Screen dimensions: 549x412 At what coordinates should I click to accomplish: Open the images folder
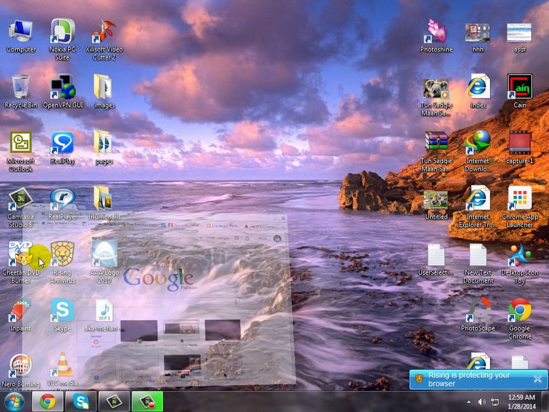click(104, 91)
